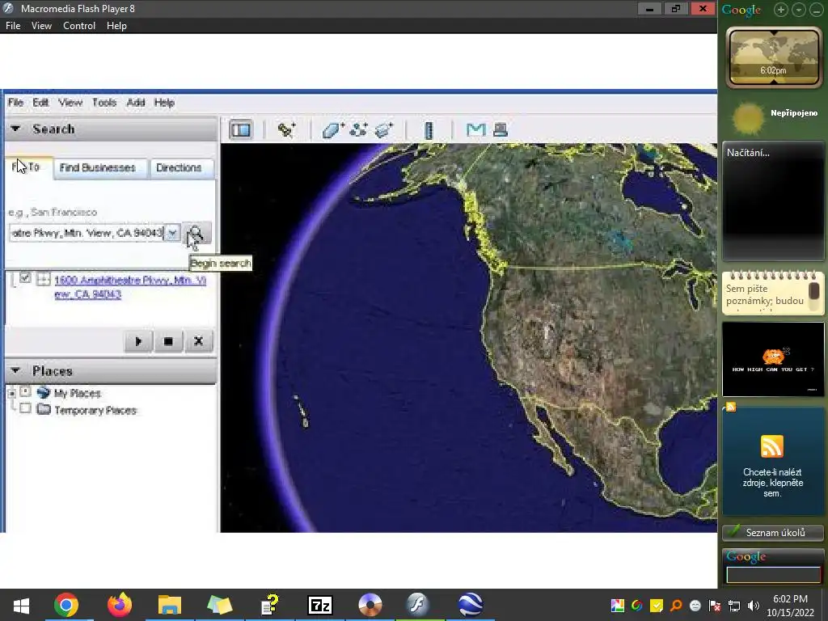The height and width of the screenshot is (621, 828).
Task: Click the Seznam úkolů button
Action: point(773,532)
